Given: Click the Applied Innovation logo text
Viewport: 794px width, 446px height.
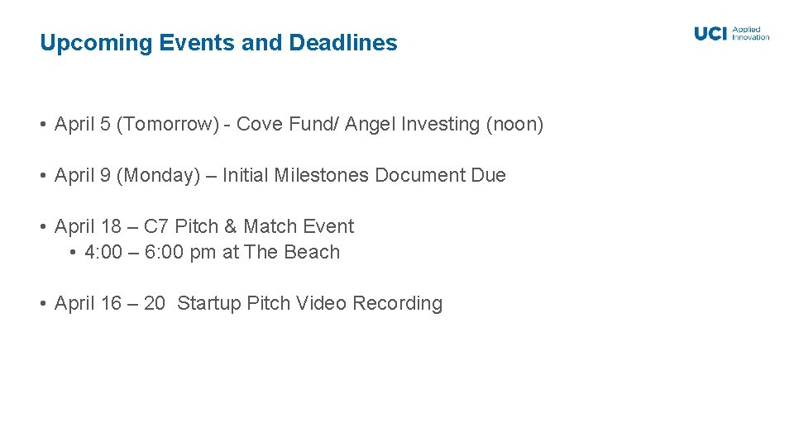Looking at the screenshot, I should 751,33.
